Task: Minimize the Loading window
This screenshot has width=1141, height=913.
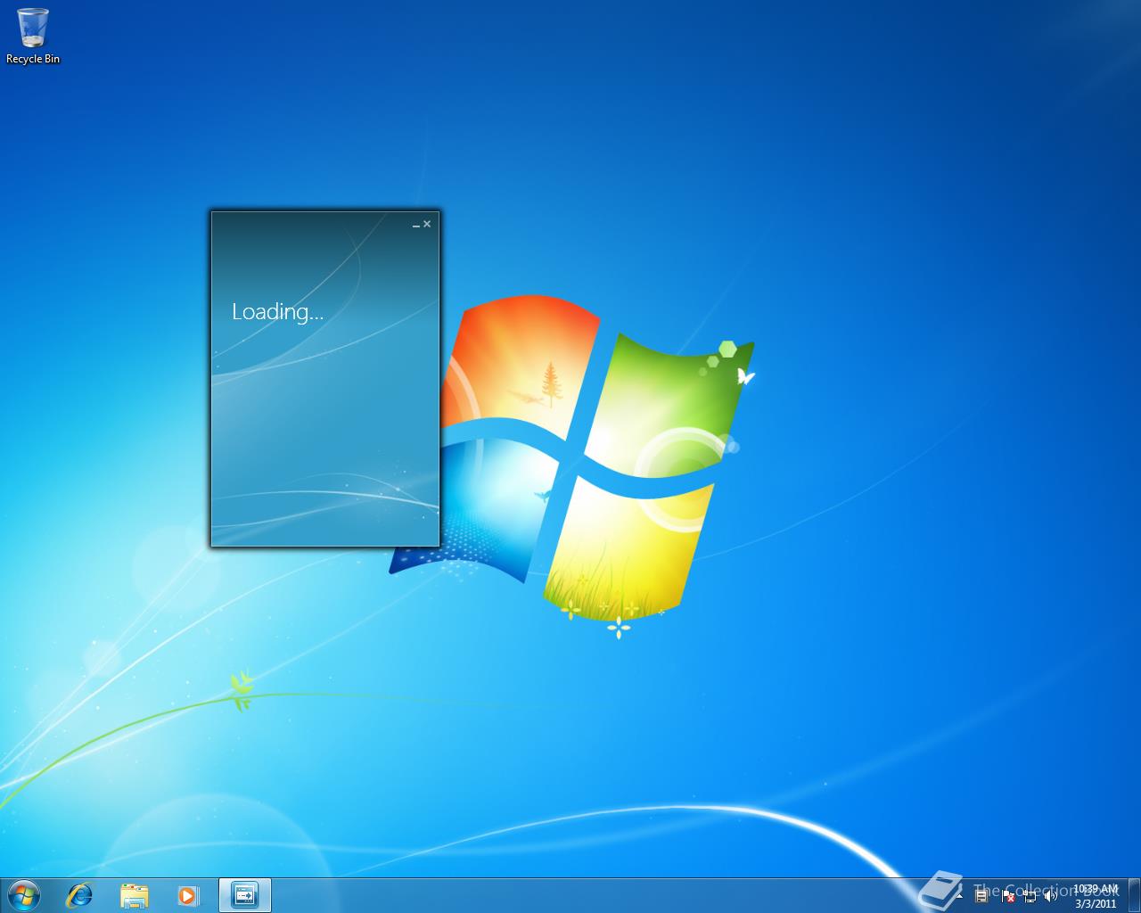Action: click(x=416, y=225)
